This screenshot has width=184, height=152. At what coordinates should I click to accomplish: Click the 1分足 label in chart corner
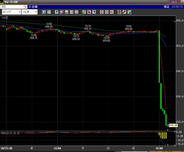[5, 18]
